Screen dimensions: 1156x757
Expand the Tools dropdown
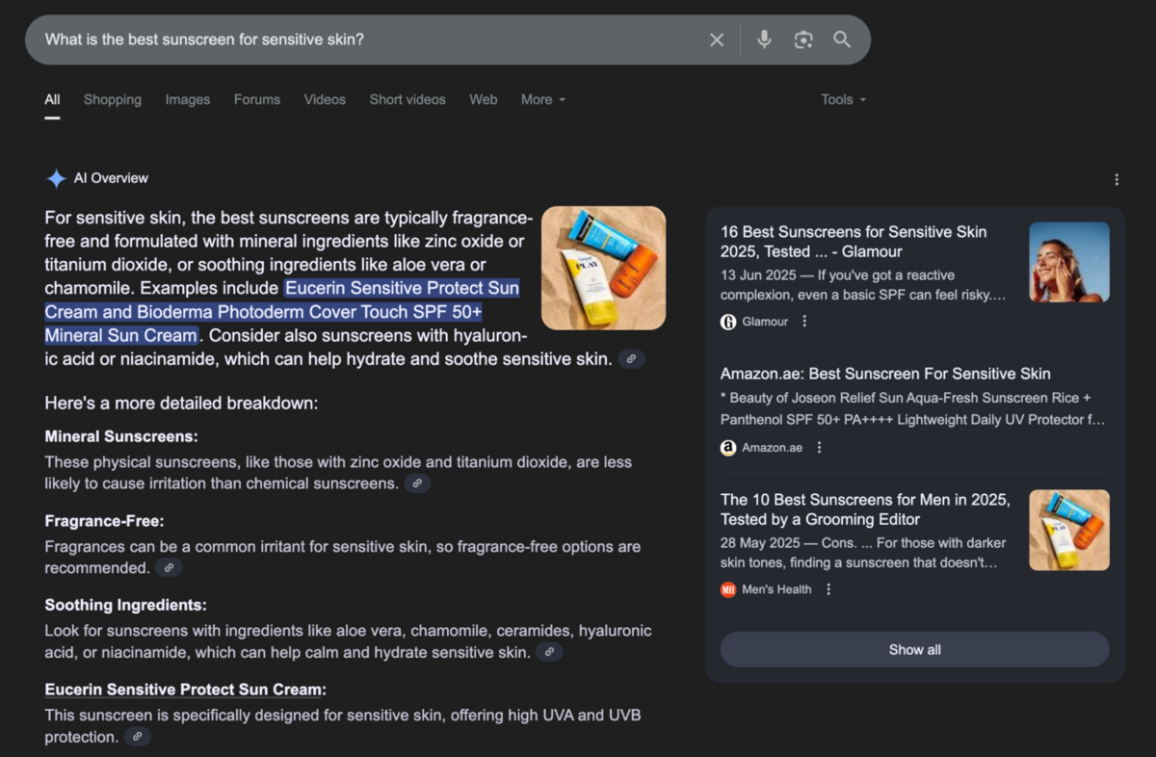843,99
